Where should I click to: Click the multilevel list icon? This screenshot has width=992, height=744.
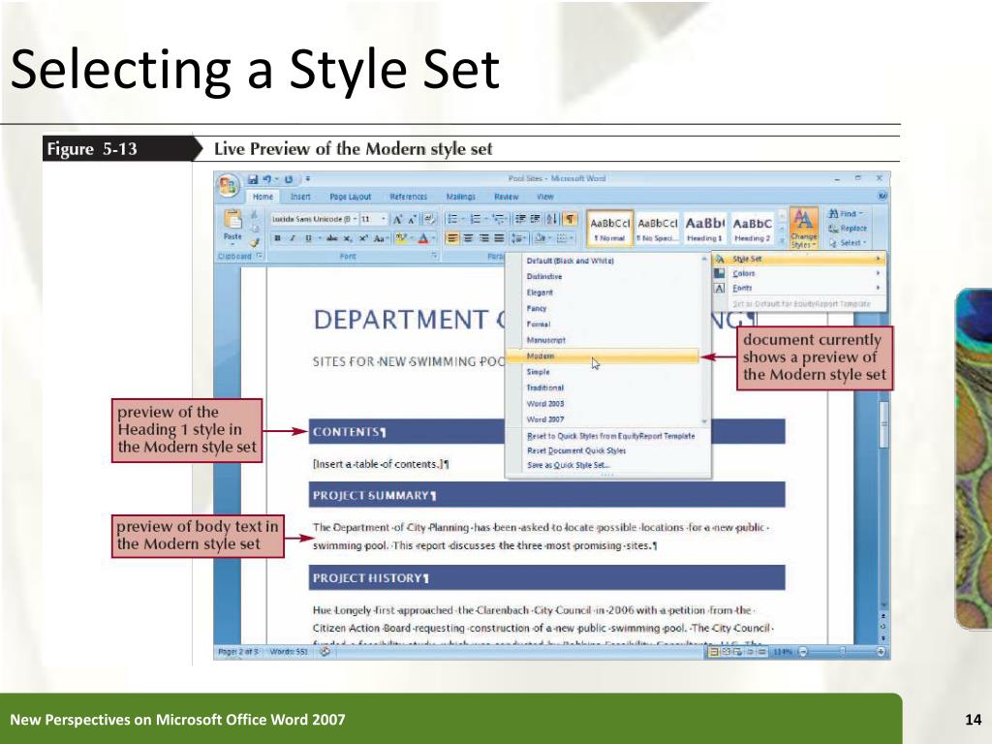pyautogui.click(x=499, y=220)
